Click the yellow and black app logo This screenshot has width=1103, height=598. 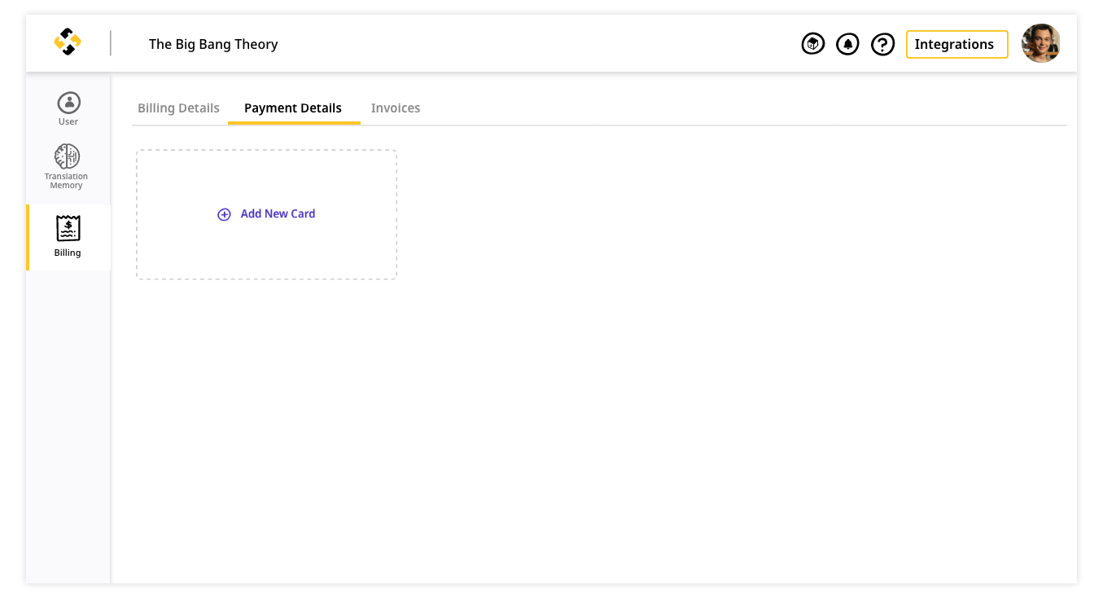[x=68, y=42]
